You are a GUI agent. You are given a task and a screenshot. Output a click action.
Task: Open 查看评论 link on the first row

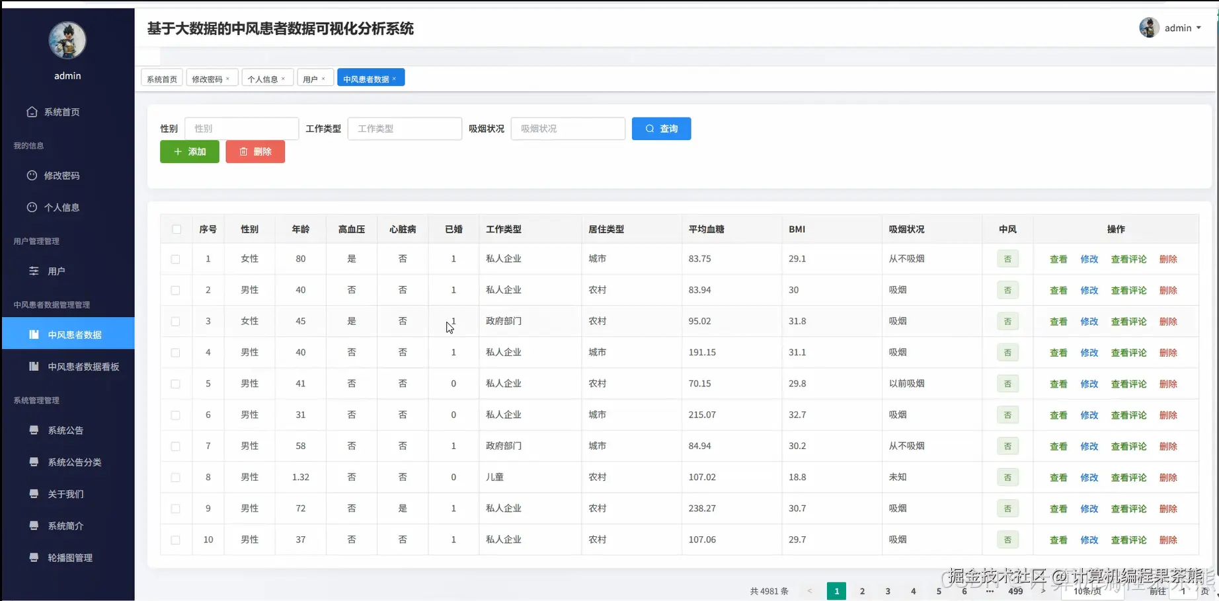1128,258
